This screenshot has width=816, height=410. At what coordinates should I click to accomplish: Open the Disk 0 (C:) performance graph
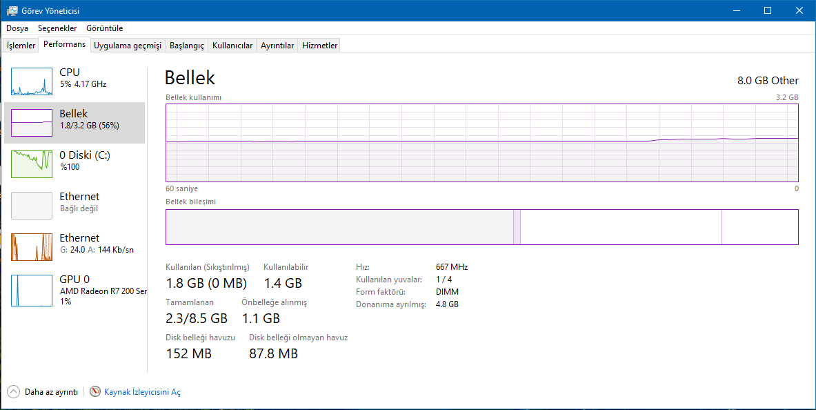point(32,164)
